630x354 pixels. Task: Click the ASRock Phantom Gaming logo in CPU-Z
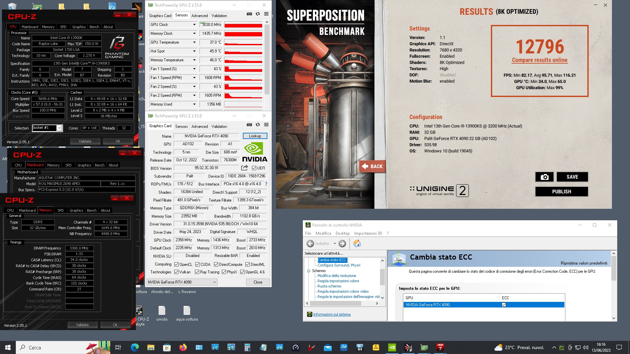coord(117,47)
